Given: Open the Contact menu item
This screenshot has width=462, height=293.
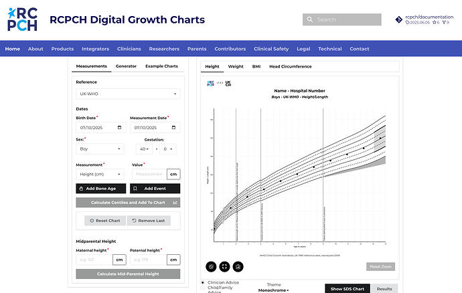Looking at the screenshot, I should [x=360, y=49].
